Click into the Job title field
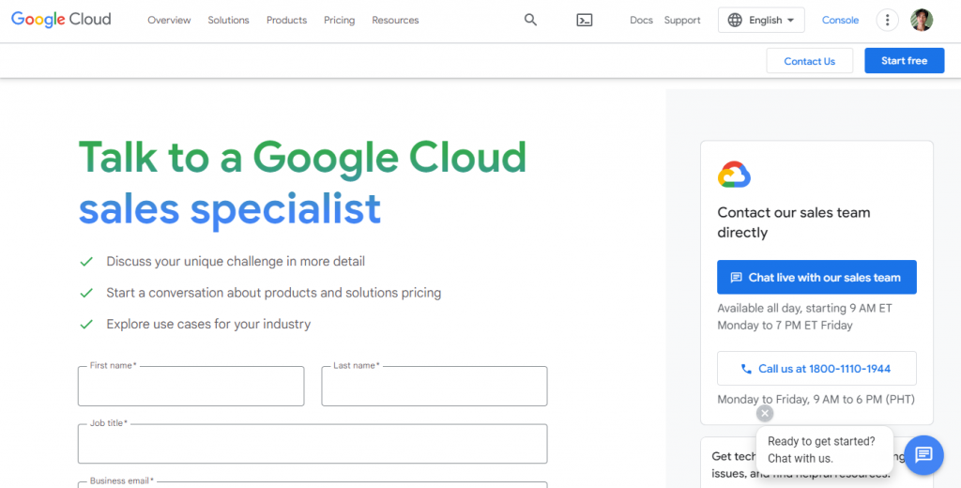 pos(312,445)
